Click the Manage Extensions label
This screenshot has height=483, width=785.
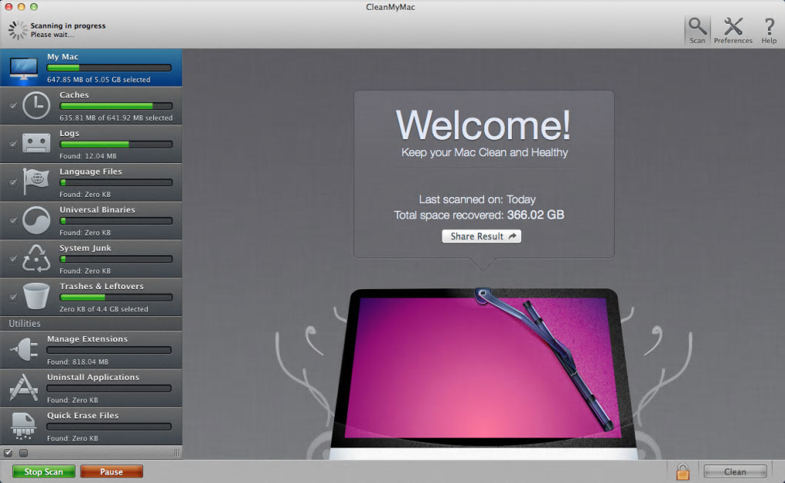tap(87, 339)
